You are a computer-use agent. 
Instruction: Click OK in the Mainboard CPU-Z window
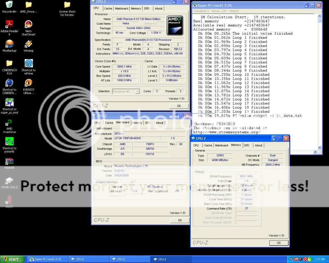point(180,220)
